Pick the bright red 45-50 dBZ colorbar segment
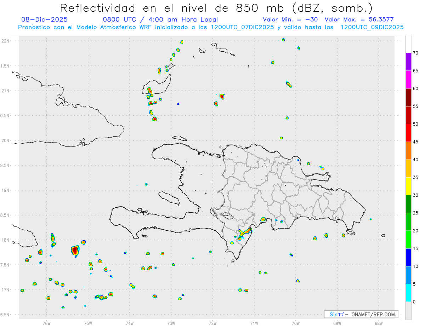This screenshot has width=425, height=328. 408,133
